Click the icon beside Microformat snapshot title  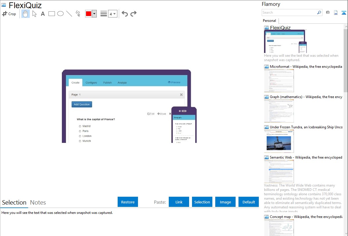click(266, 67)
